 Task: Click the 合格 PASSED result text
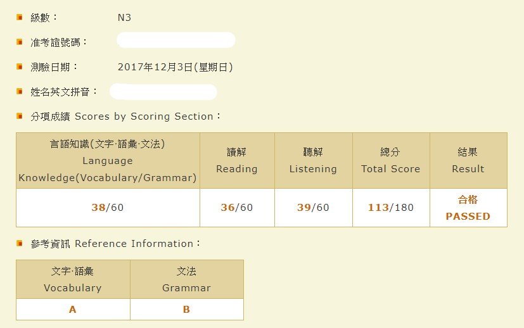(x=468, y=208)
